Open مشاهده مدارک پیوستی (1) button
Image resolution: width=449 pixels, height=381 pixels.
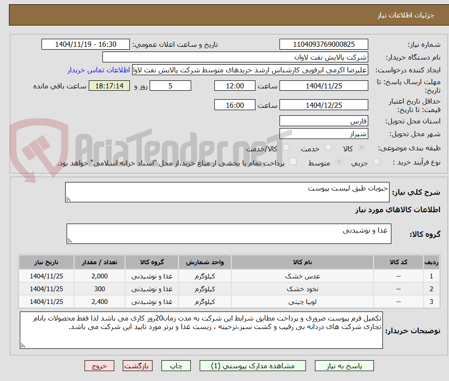(253, 366)
